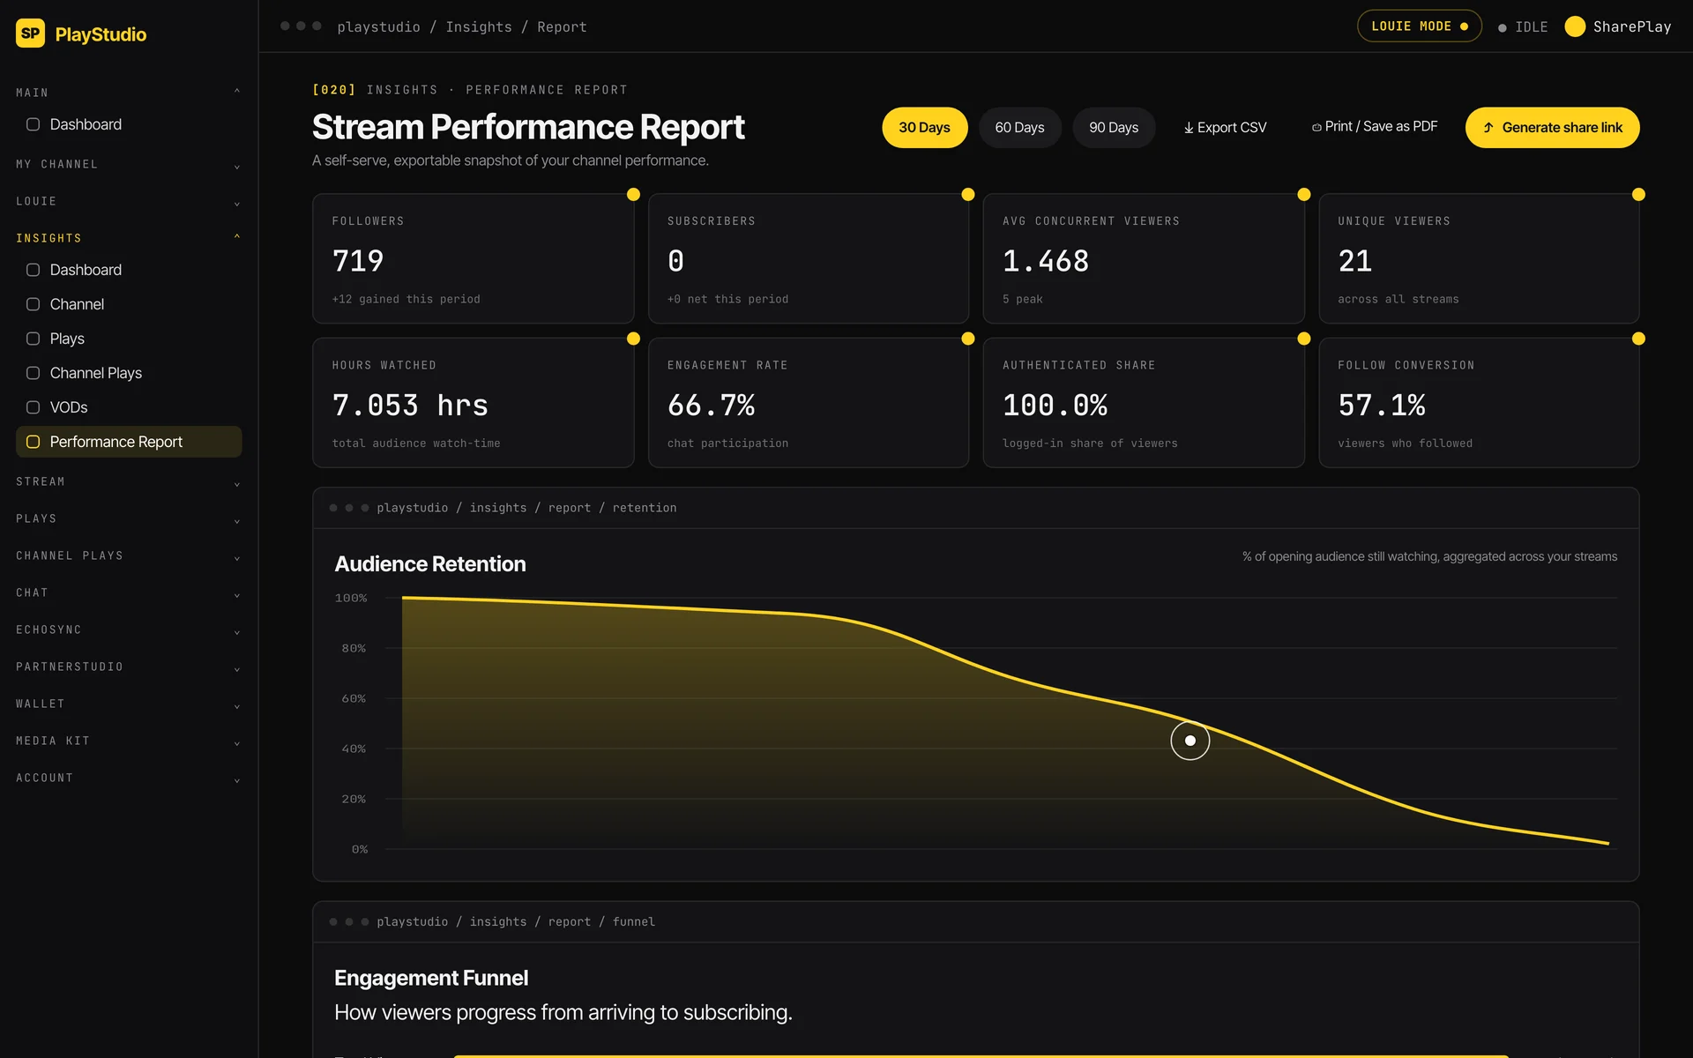Image resolution: width=1693 pixels, height=1058 pixels.
Task: Click Generate share link button
Action: pyautogui.click(x=1552, y=128)
